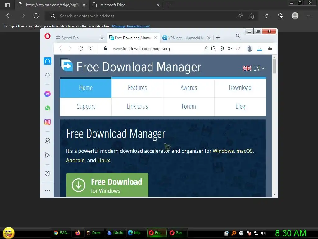Open Pinboards heart in Opera sidebar
Screen dimensions: 318x239
coord(47,174)
